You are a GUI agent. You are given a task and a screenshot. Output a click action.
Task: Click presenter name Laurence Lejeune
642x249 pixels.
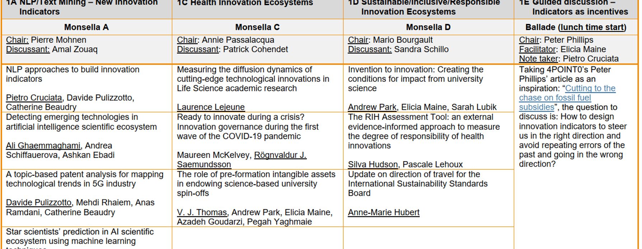point(210,107)
